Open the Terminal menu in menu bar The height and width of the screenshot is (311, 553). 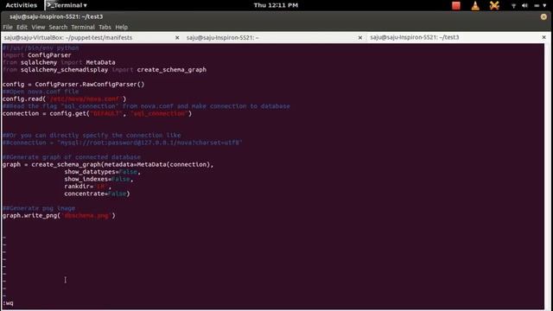83,27
